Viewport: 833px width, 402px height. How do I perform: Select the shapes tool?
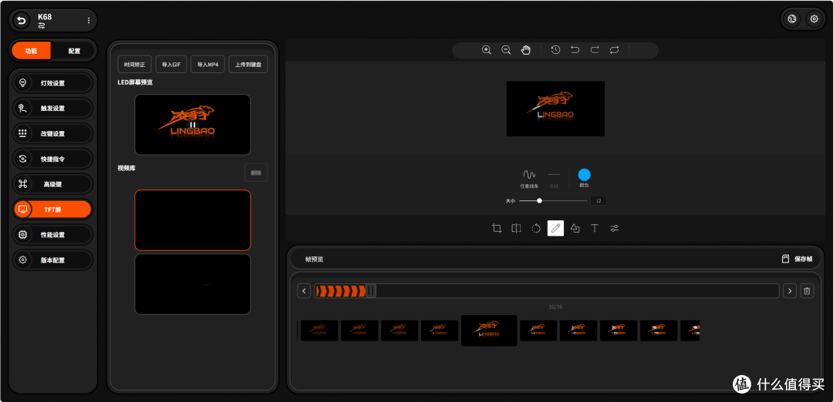coord(575,228)
